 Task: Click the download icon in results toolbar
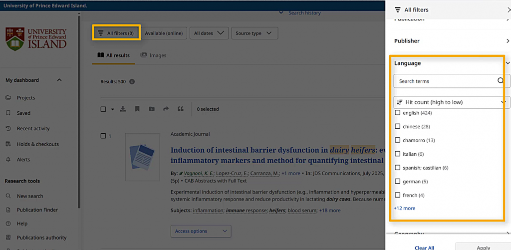123,109
